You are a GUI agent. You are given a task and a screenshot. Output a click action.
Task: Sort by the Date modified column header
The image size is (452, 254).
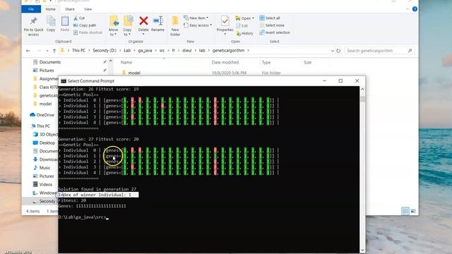pos(225,62)
